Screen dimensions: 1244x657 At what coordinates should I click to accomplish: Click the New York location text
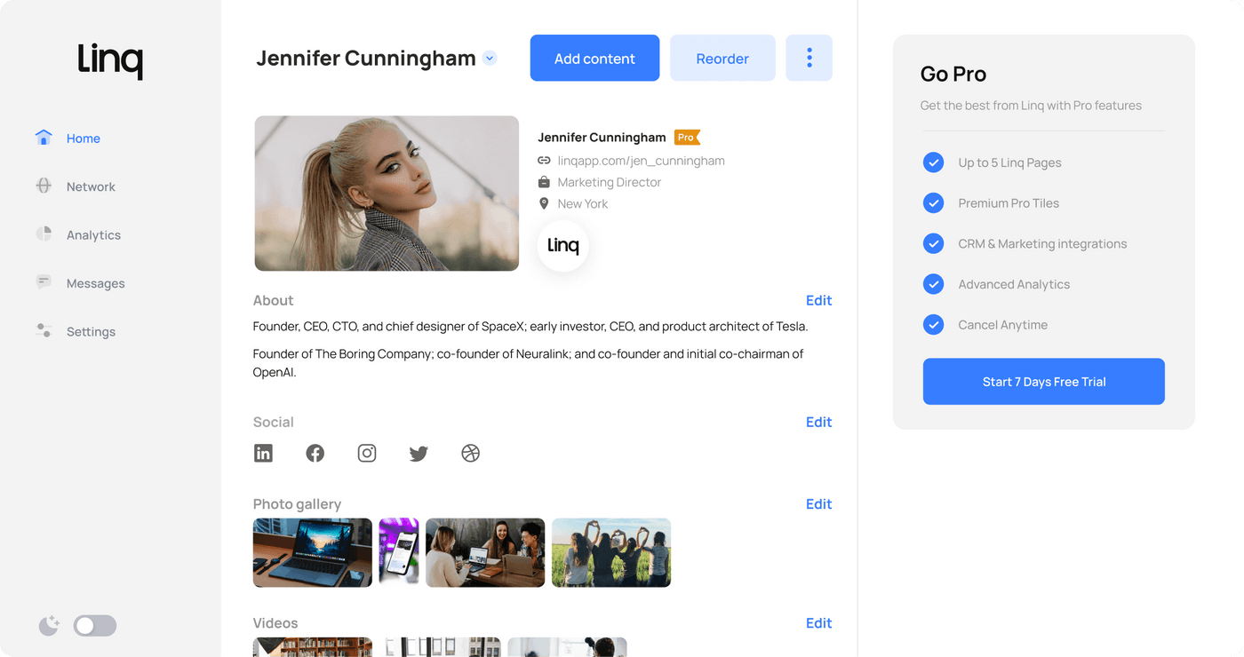[583, 203]
